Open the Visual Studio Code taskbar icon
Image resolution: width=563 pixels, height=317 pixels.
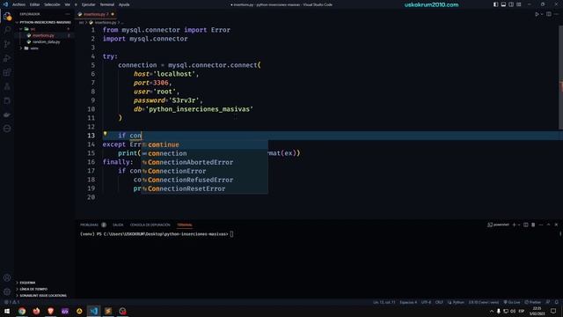(94, 311)
